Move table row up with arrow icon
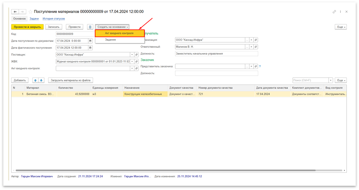 click(35, 80)
